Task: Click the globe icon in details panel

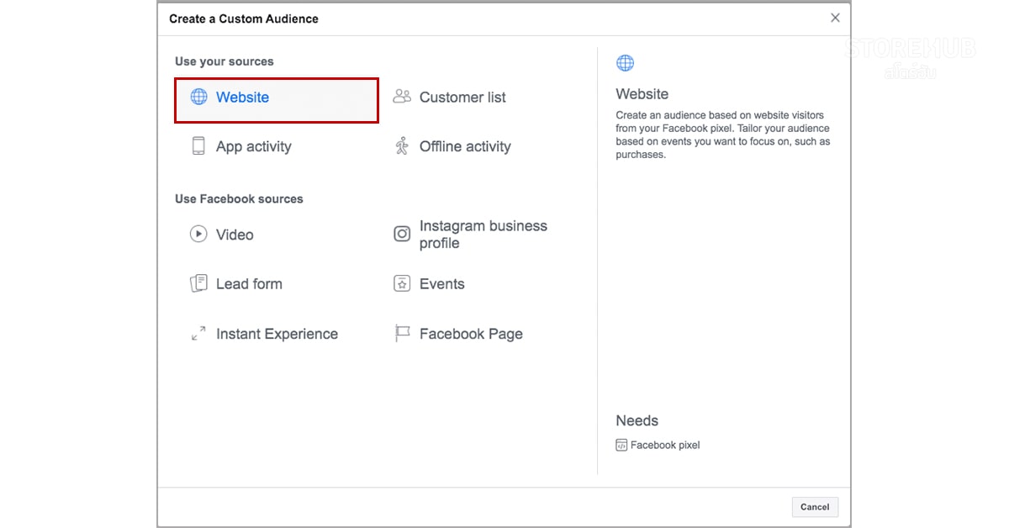Action: click(x=625, y=63)
